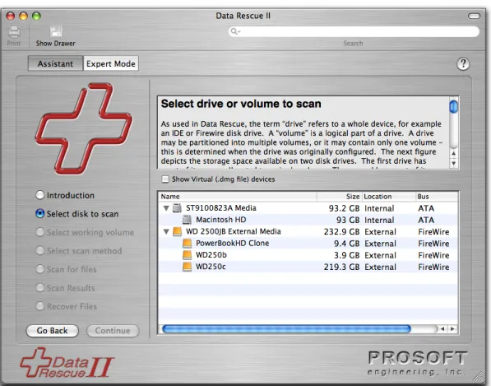Select the PowerBookHD Clone volume name
The image size is (491, 386).
click(x=233, y=243)
